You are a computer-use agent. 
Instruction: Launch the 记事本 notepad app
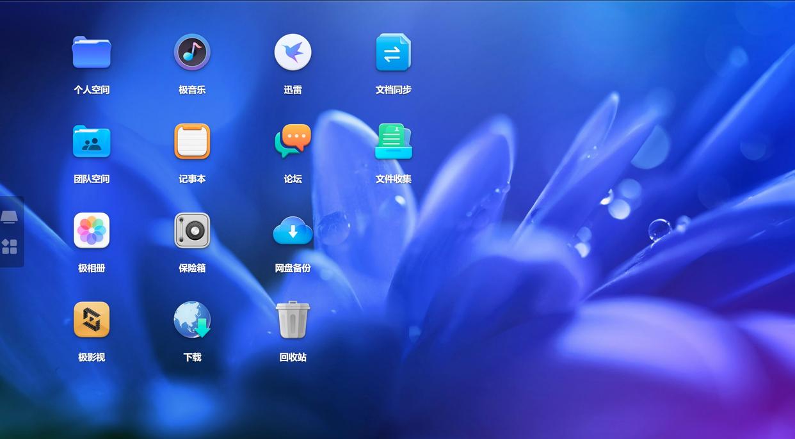tap(192, 141)
